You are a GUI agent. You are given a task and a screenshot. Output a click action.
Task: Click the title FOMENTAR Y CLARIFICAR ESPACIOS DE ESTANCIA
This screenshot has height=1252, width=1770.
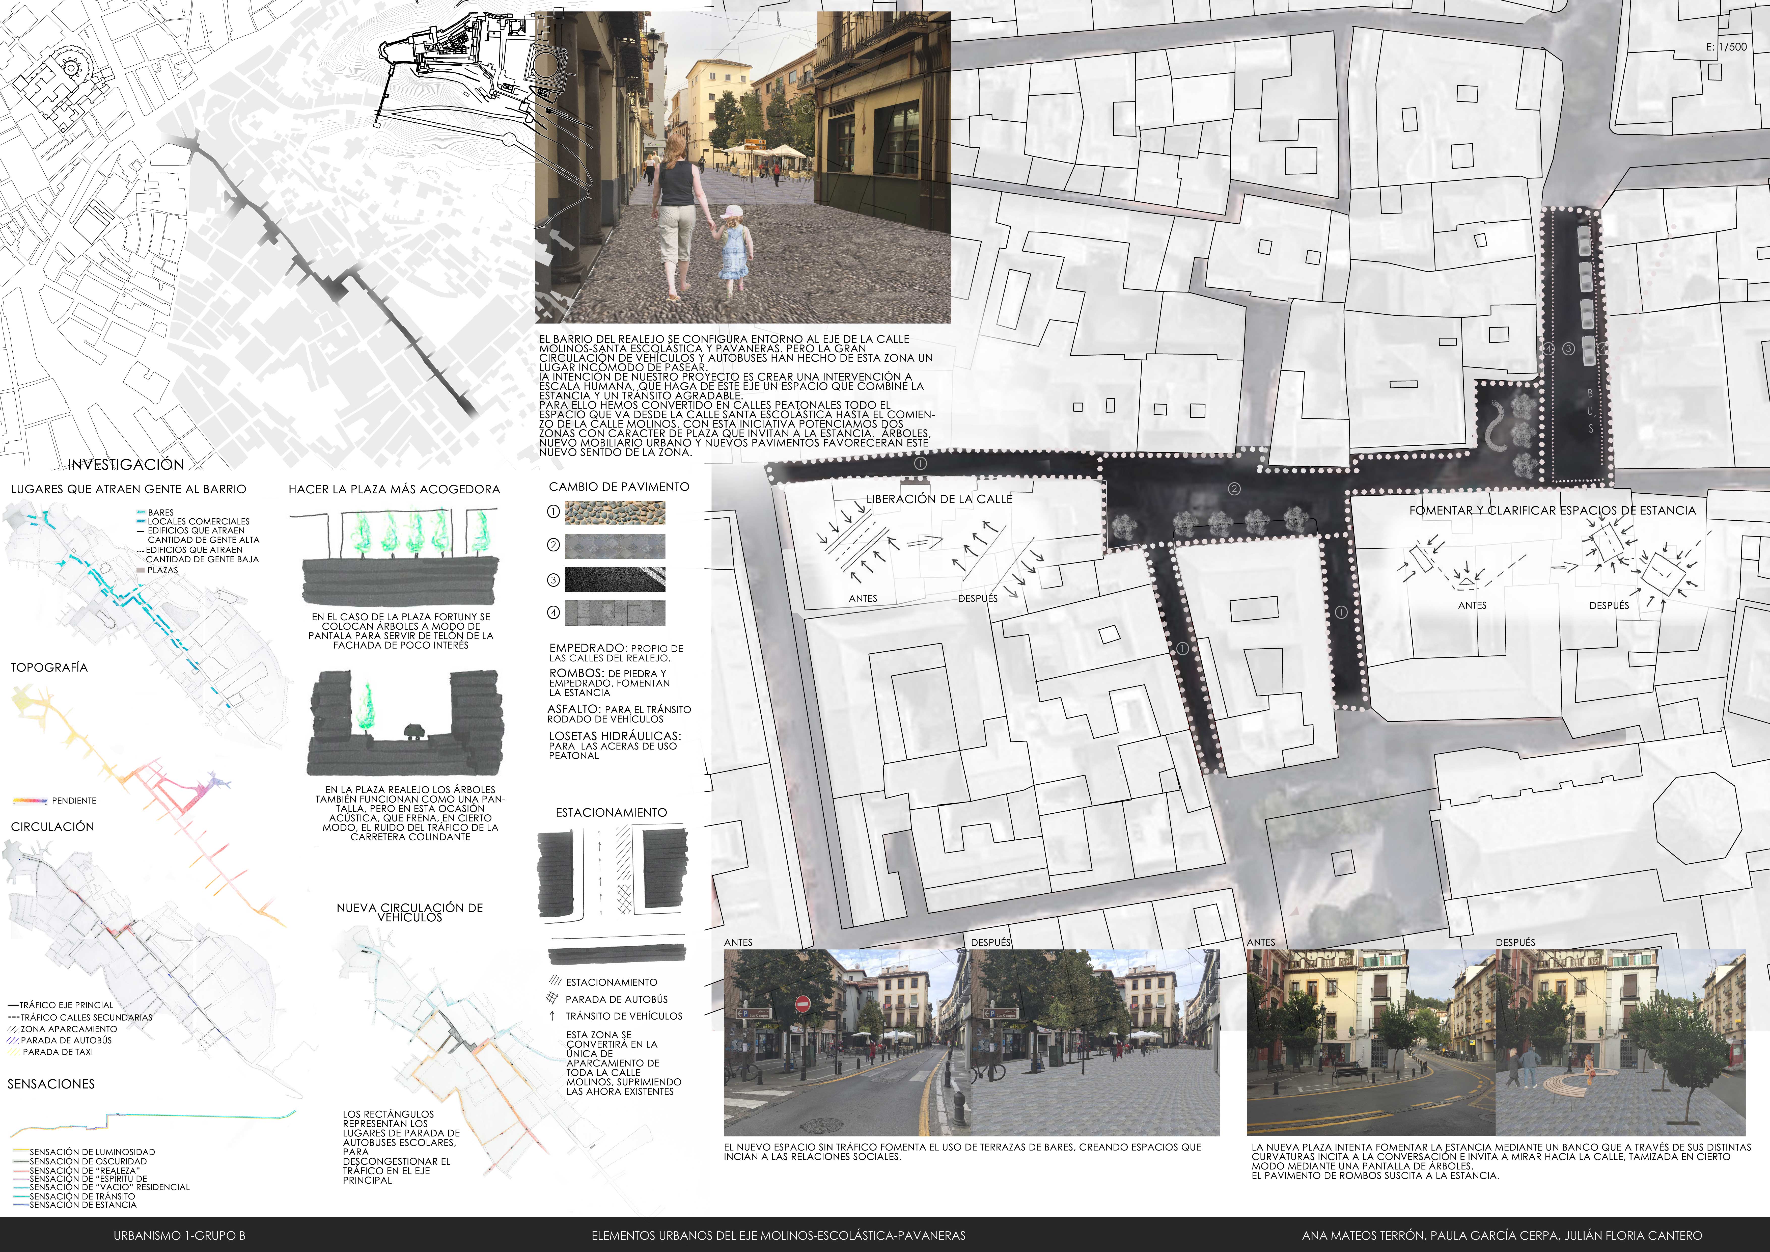[1553, 511]
